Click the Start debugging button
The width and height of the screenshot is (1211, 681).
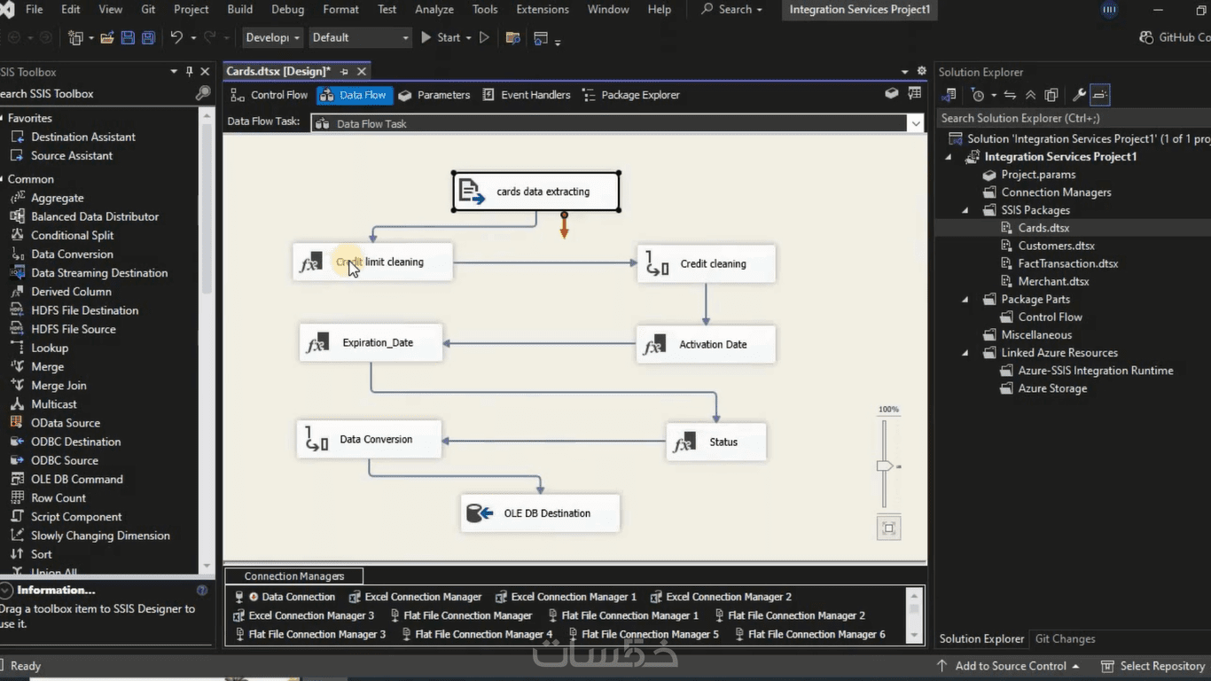point(441,37)
